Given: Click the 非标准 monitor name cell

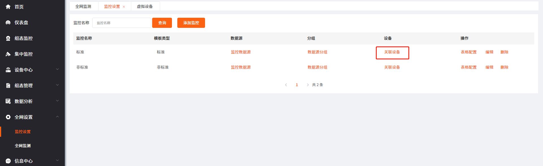Looking at the screenshot, I should [82, 67].
